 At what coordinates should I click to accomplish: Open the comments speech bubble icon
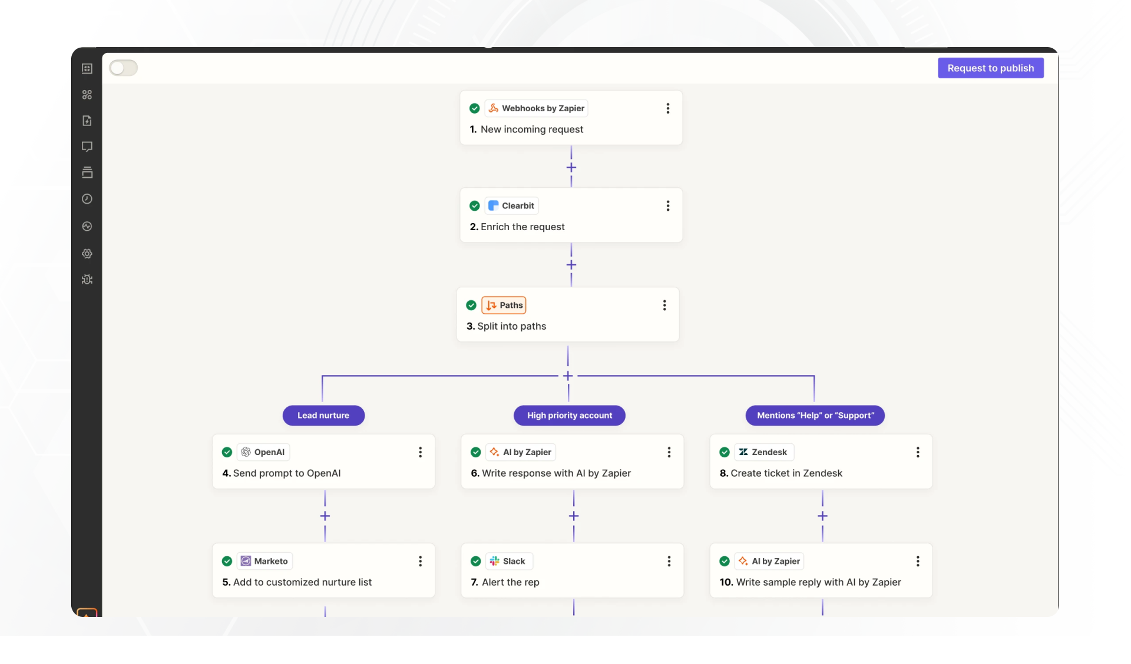87,147
